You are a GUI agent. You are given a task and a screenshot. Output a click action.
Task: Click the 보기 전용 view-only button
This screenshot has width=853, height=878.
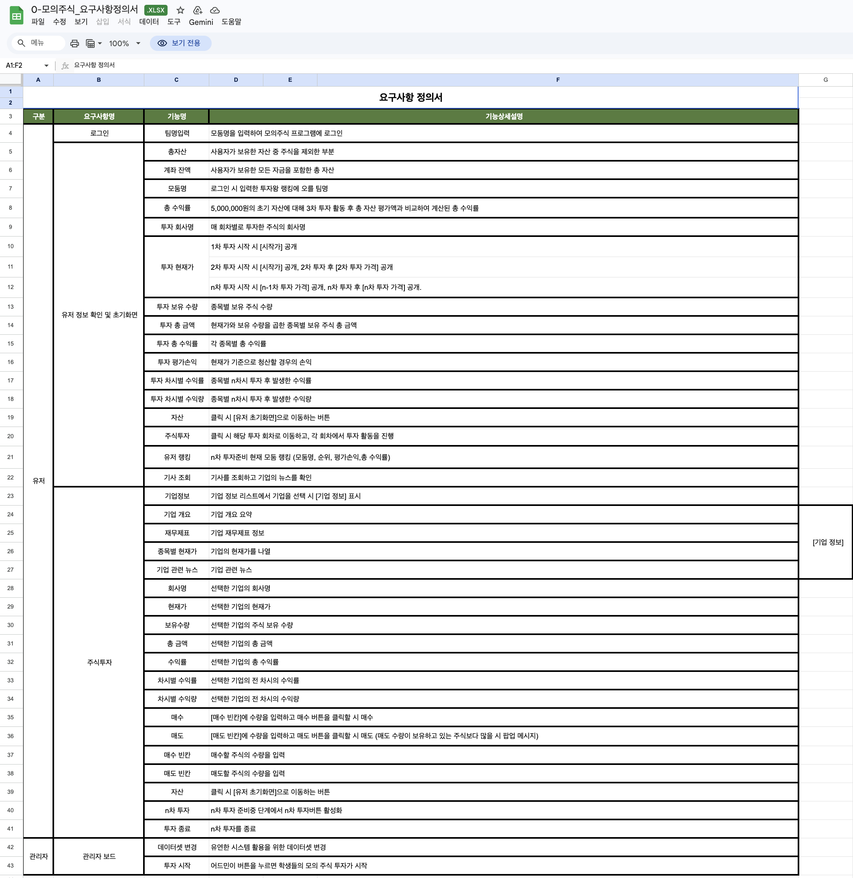(x=180, y=43)
